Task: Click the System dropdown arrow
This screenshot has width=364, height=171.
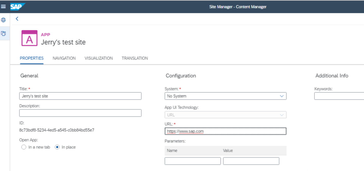Action: point(282,96)
